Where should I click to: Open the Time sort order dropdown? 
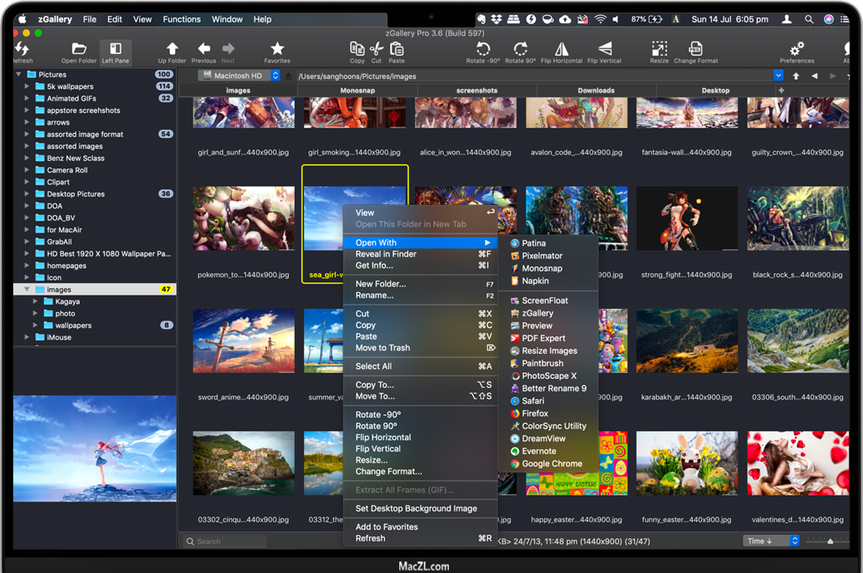coord(772,541)
